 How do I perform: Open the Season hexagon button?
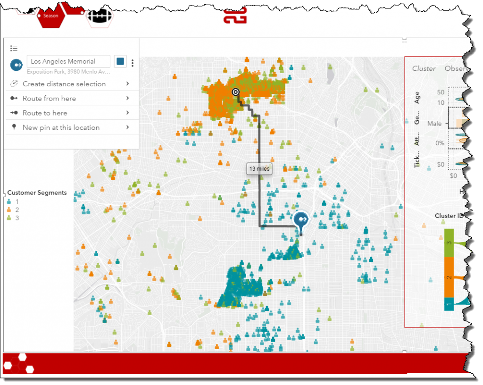50,16
